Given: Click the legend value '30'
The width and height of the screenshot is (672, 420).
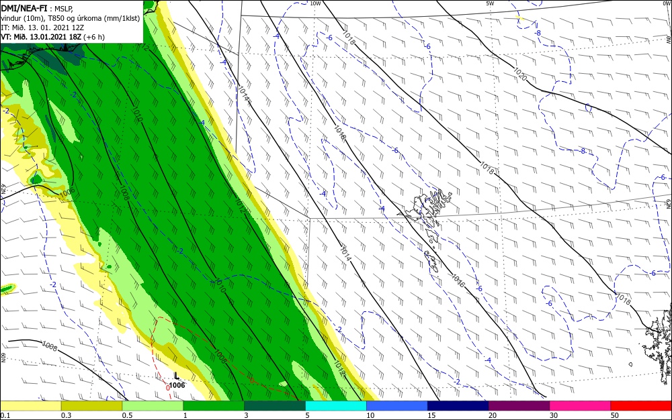Looking at the screenshot, I should click(554, 415).
